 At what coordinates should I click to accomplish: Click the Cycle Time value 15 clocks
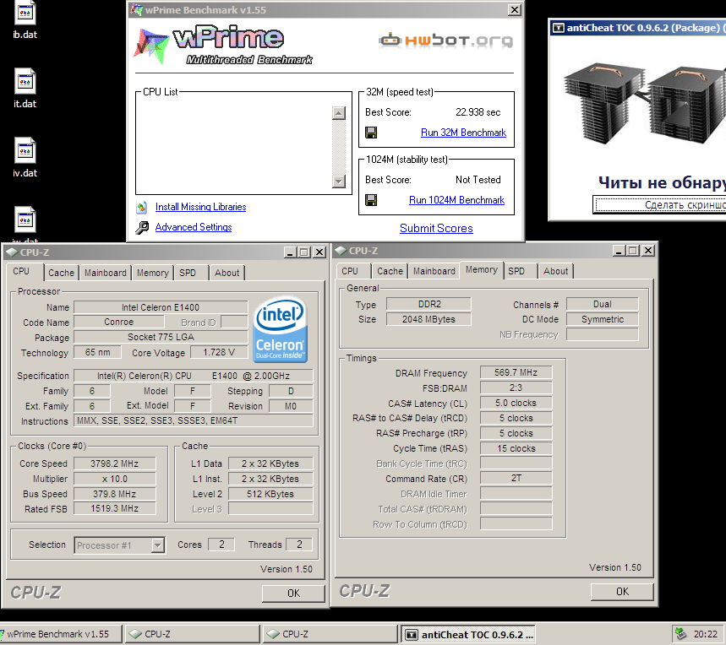[x=516, y=448]
